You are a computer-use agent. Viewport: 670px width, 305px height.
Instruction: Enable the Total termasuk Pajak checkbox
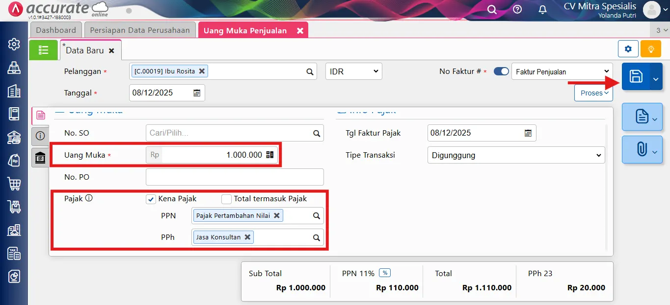[x=226, y=199]
